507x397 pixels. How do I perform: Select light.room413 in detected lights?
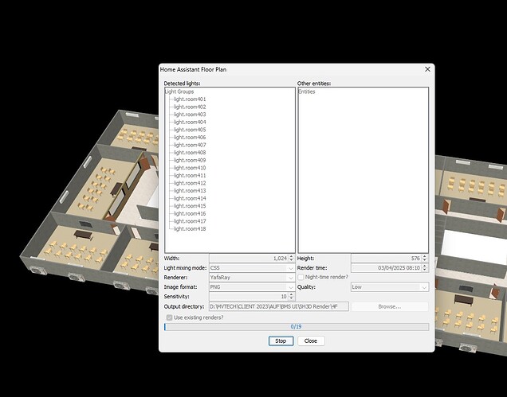190,191
